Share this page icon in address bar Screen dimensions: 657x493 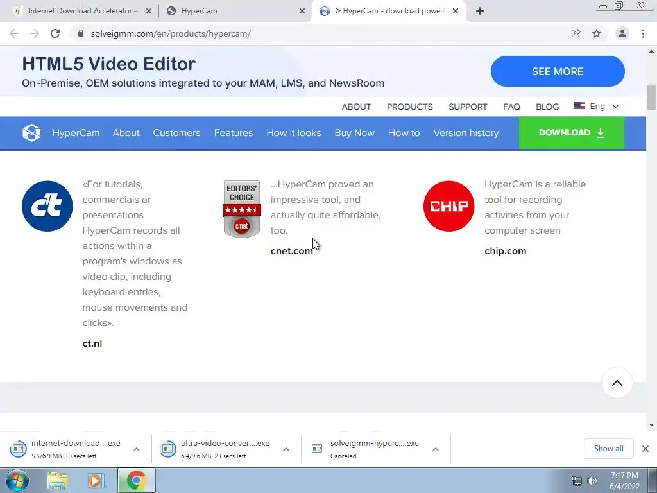click(576, 33)
